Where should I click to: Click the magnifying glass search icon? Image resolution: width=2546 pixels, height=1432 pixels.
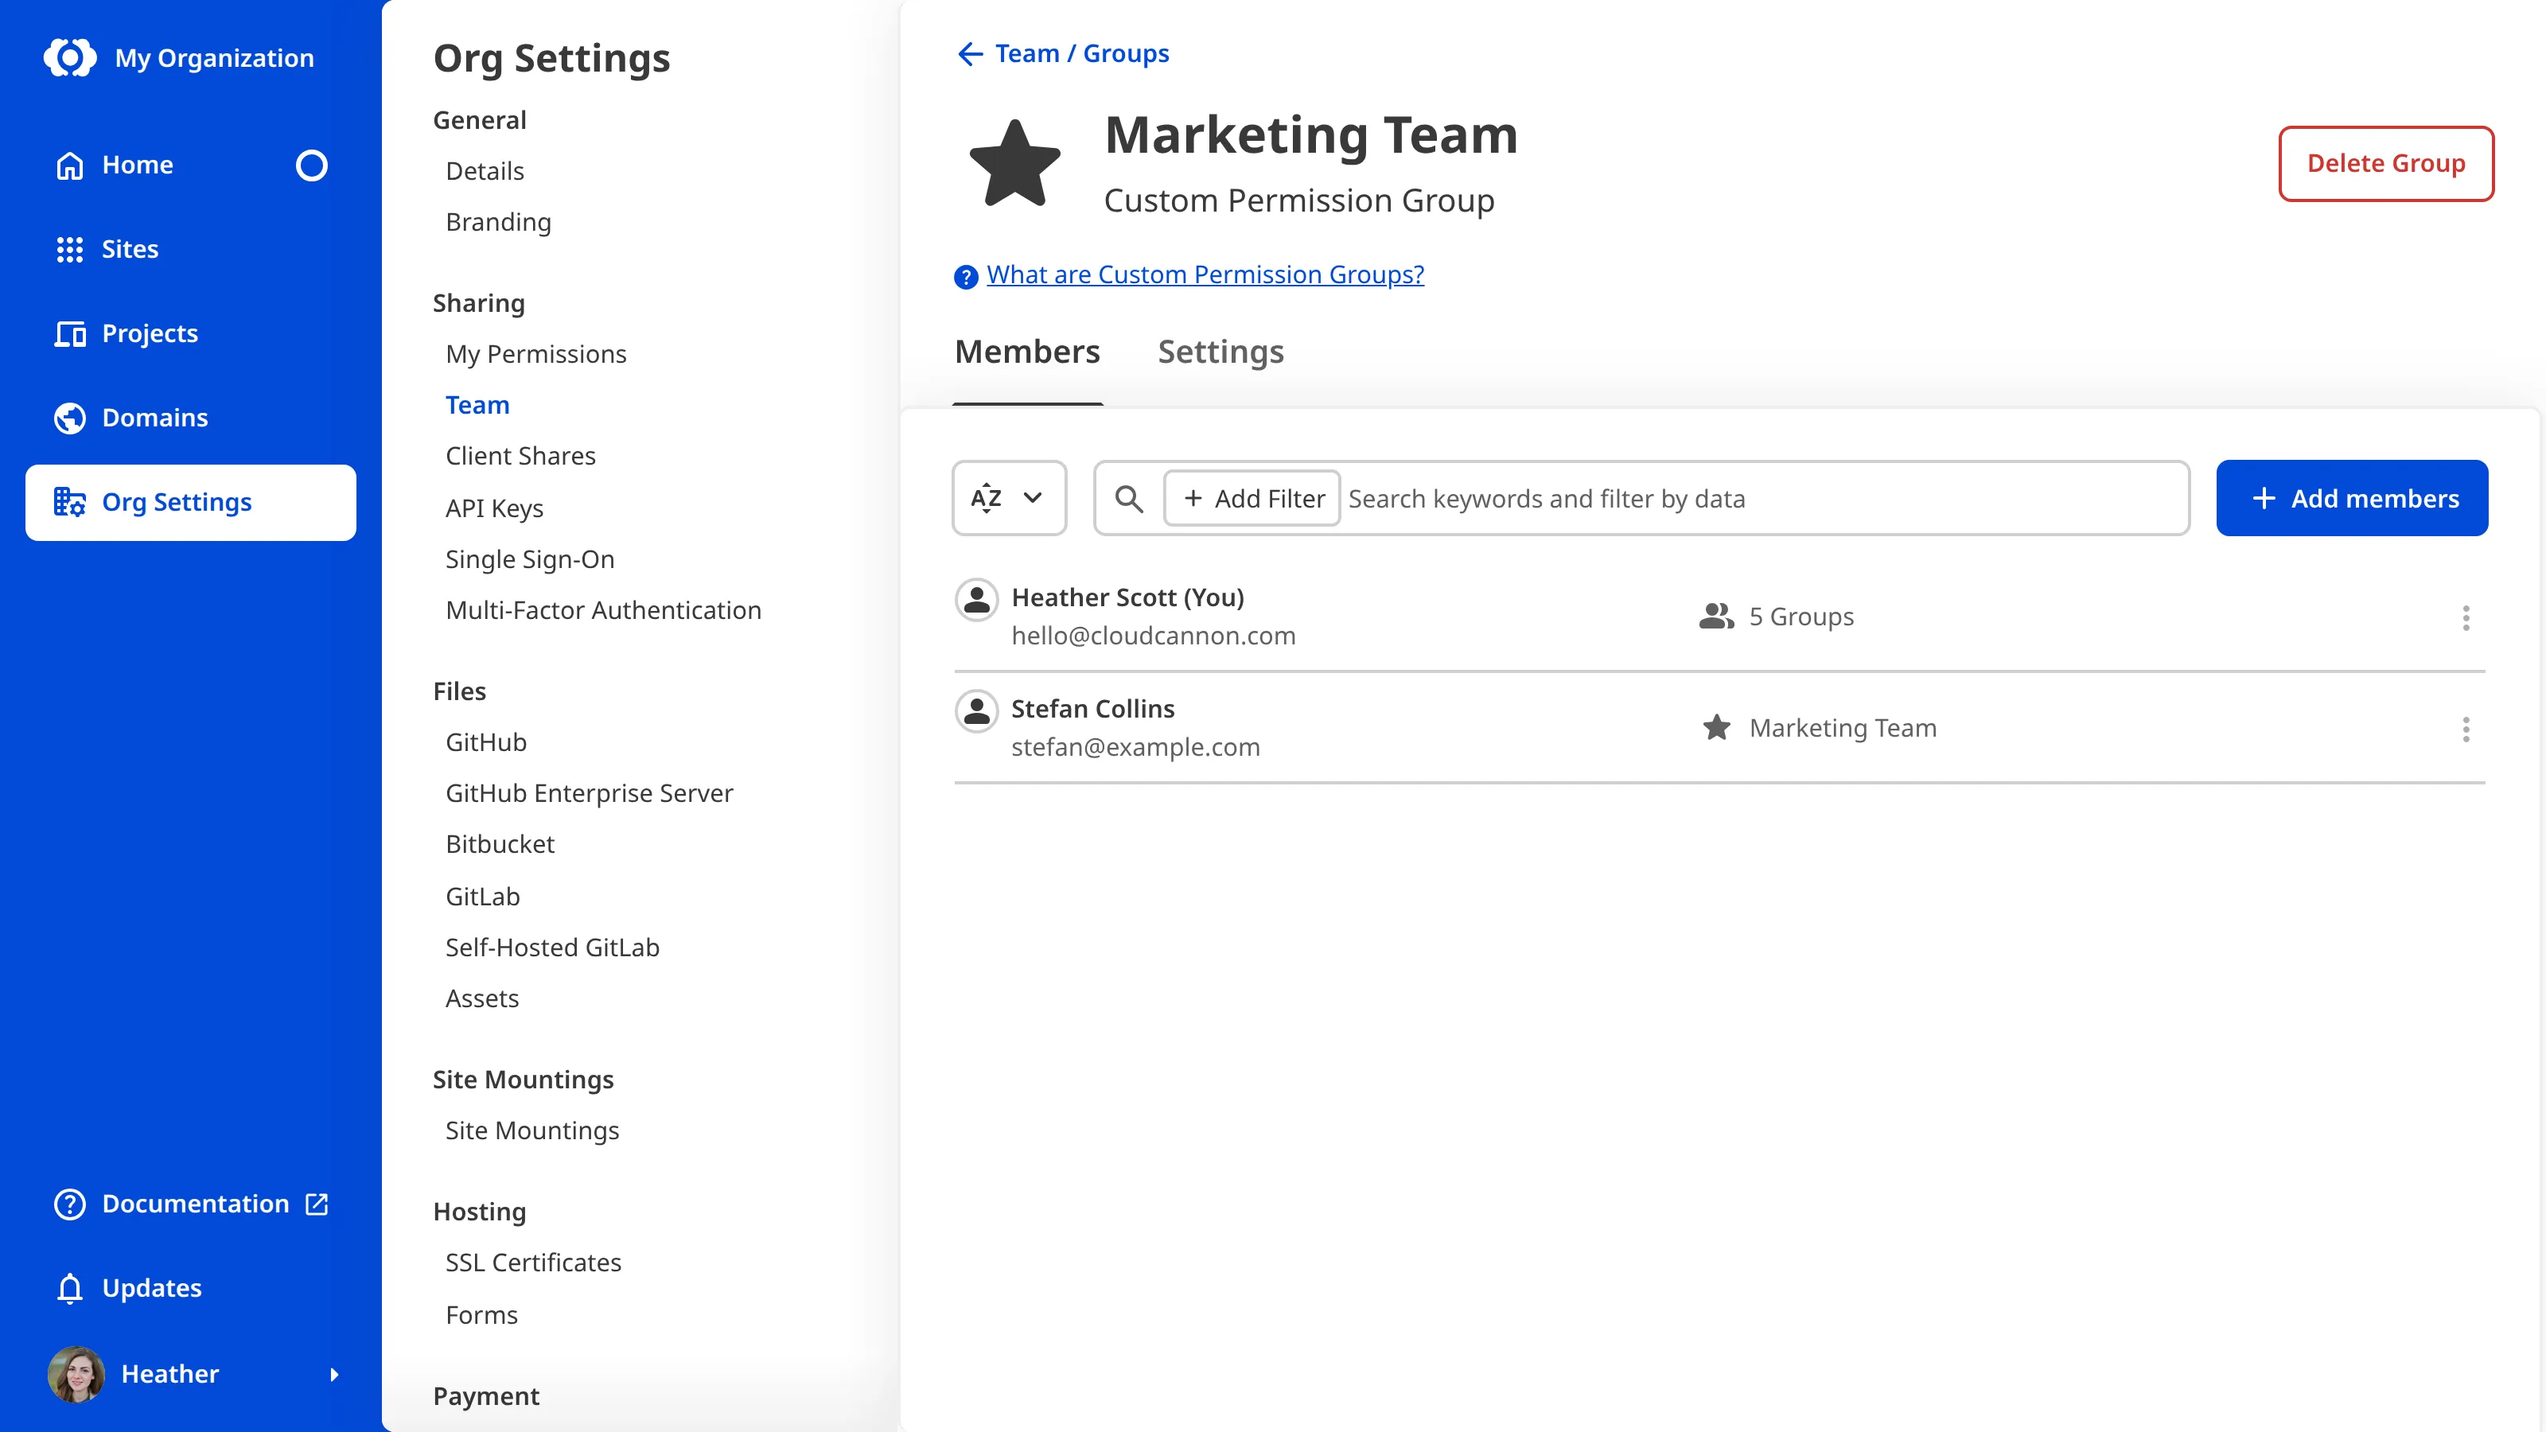1129,499
